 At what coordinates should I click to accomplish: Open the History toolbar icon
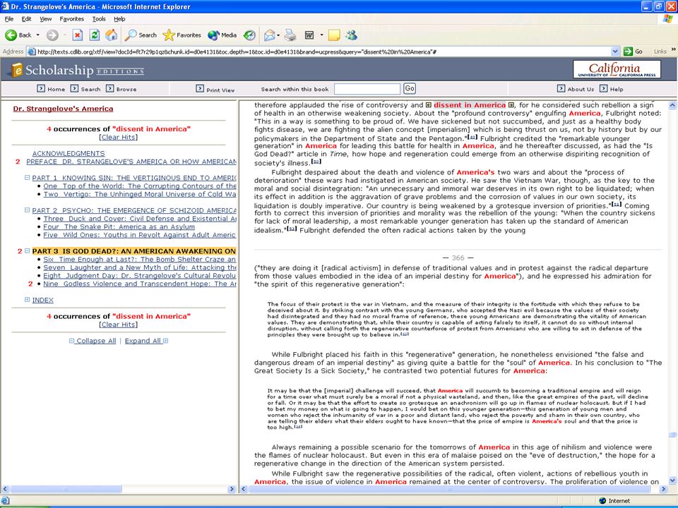tap(249, 35)
